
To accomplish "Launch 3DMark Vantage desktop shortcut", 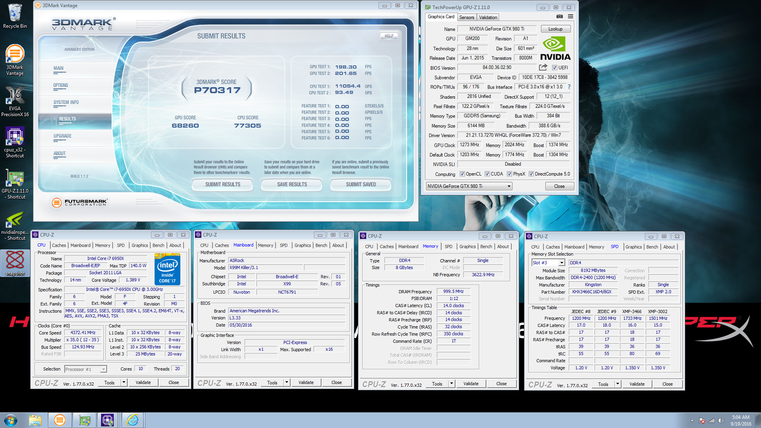I will [x=15, y=59].
